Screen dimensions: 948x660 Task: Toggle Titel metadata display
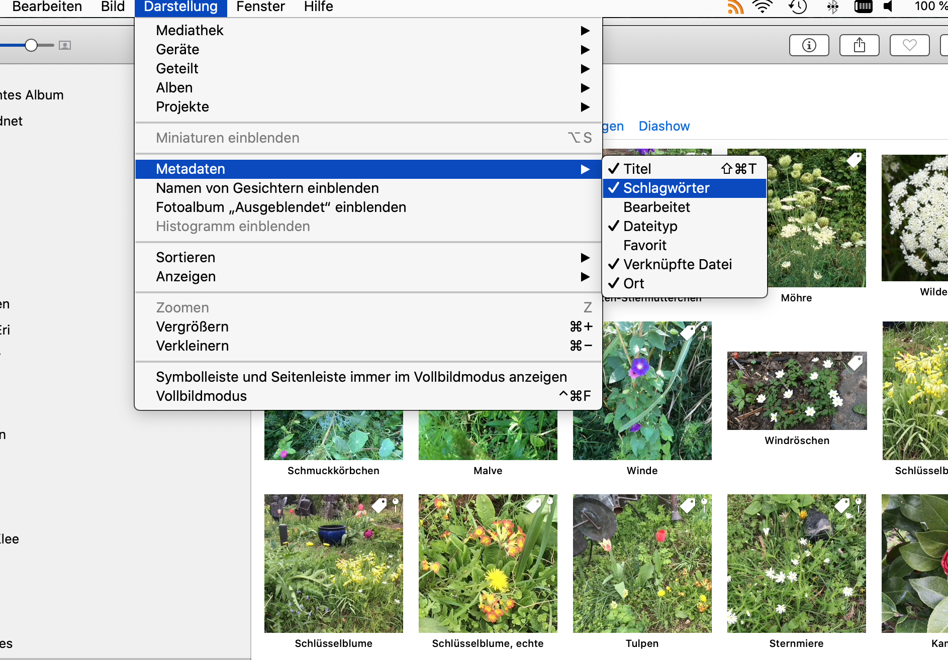684,169
